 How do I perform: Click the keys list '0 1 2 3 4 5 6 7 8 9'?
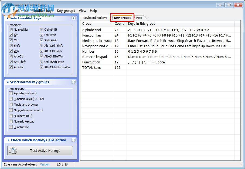pyautogui.click(x=142, y=52)
